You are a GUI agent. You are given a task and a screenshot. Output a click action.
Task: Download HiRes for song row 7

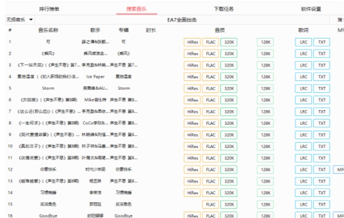tap(192, 112)
